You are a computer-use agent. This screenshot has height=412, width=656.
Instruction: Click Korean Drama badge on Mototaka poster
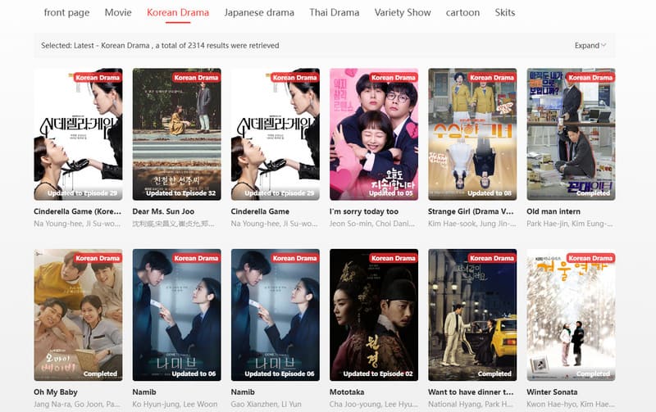(394, 258)
